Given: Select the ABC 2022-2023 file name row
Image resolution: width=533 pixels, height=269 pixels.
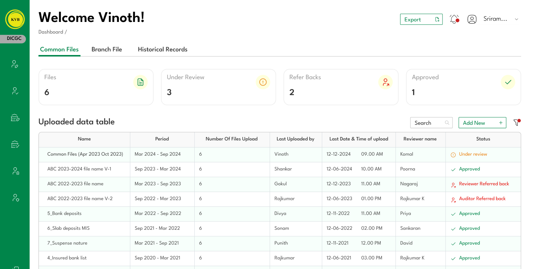Looking at the screenshot, I should tap(280, 184).
